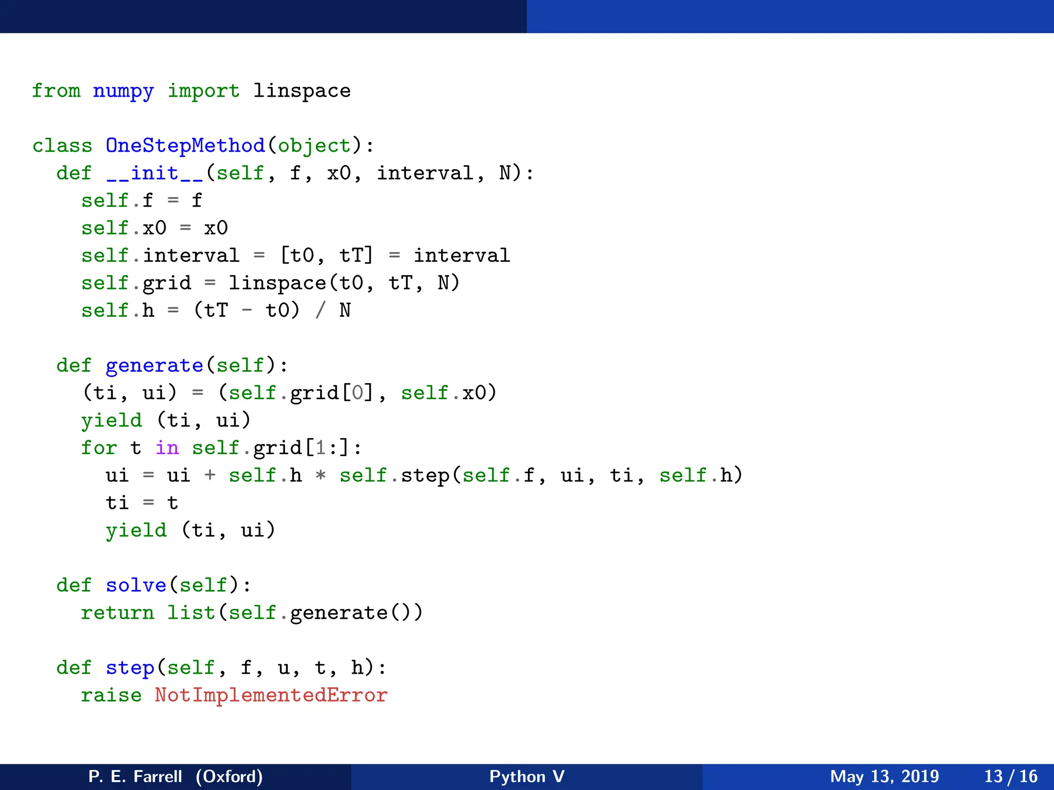The height and width of the screenshot is (790, 1054).
Task: Click the 'ti = t' line
Action: point(142,503)
